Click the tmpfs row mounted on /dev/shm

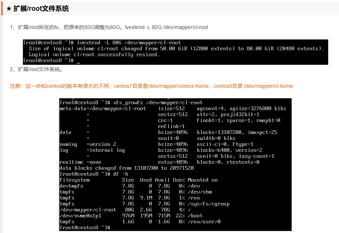pyautogui.click(x=136, y=192)
